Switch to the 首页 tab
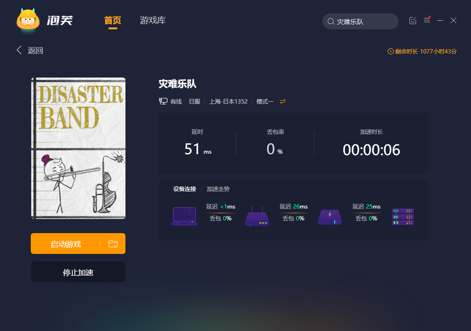 (x=113, y=20)
